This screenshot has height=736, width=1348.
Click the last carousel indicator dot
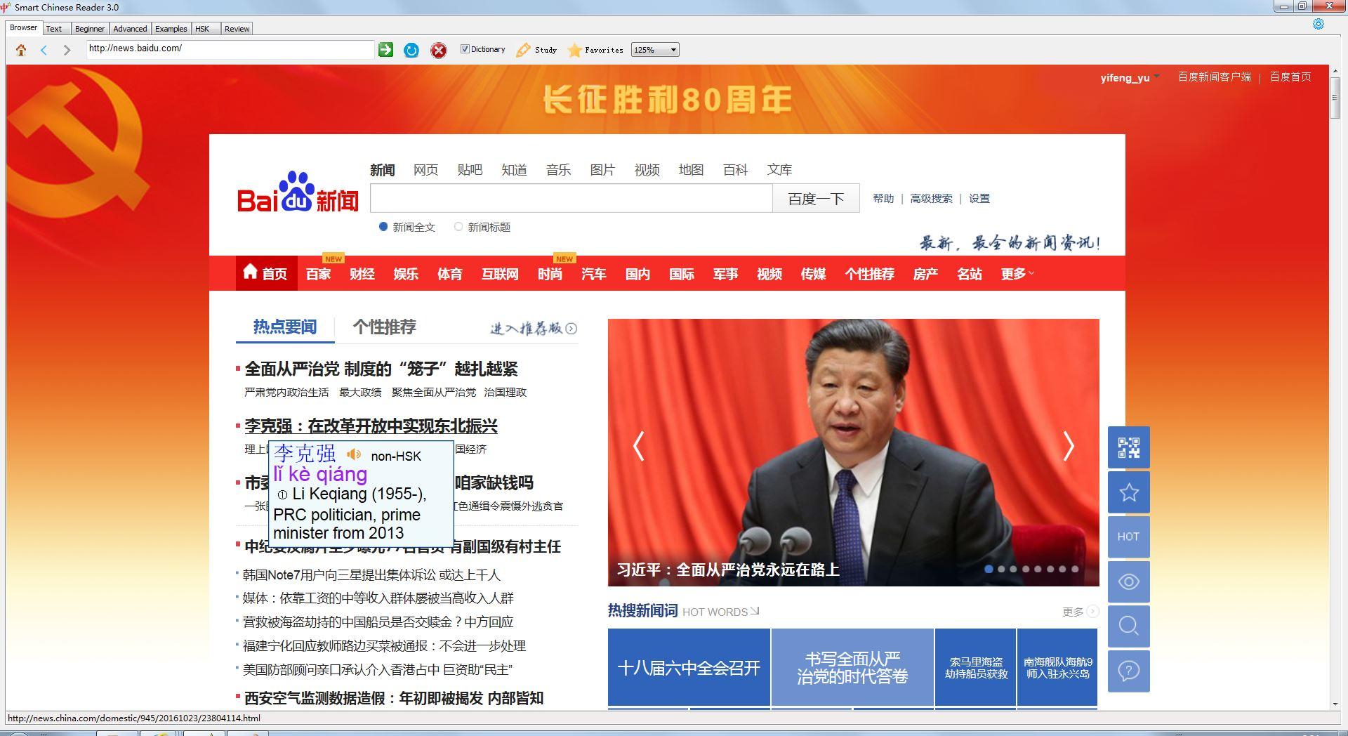[1075, 570]
